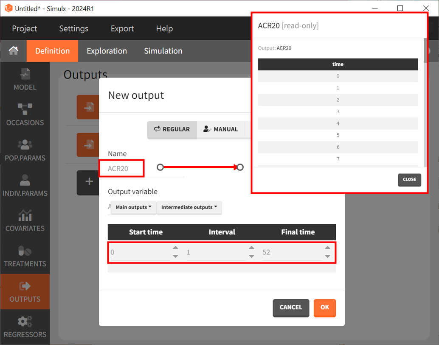Expand the Main outputs dropdown
This screenshot has width=439, height=345.
tap(133, 207)
